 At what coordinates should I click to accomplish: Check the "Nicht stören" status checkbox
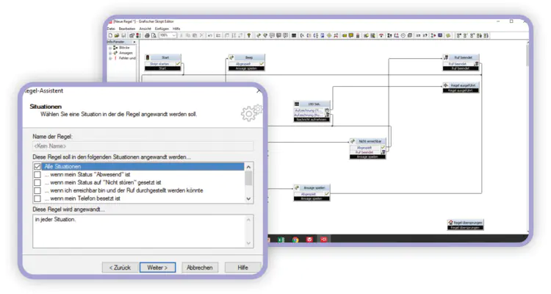click(x=37, y=183)
